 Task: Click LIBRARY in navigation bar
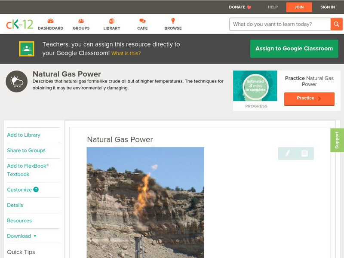pyautogui.click(x=112, y=28)
